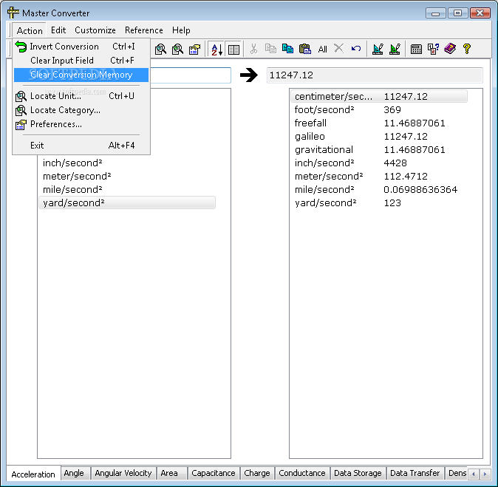Switch to the Conductance tab
The height and width of the screenshot is (487, 498).
[302, 473]
